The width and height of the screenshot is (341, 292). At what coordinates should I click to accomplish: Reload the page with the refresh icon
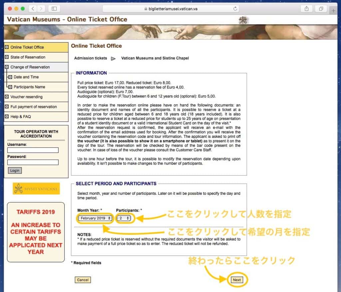click(x=235, y=9)
